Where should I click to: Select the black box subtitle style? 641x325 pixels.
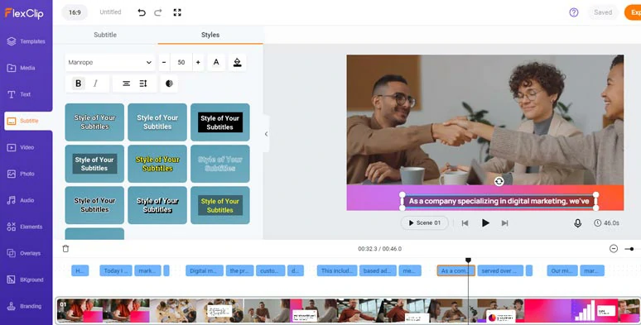220,122
